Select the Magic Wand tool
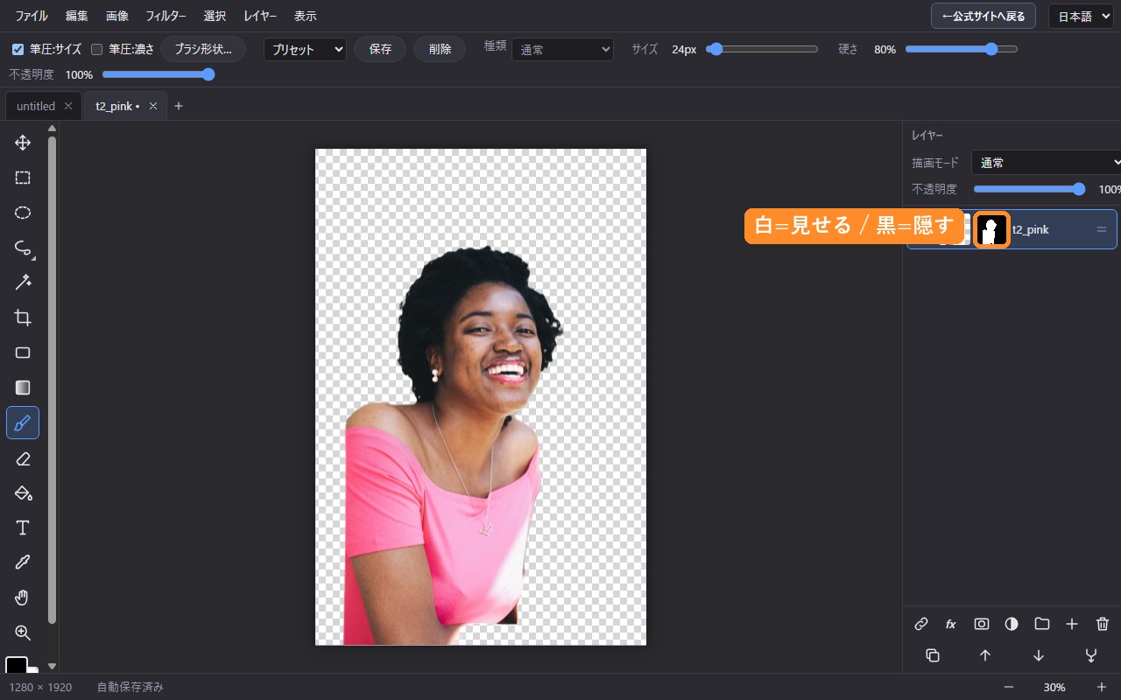The image size is (1121, 700). pos(23,283)
